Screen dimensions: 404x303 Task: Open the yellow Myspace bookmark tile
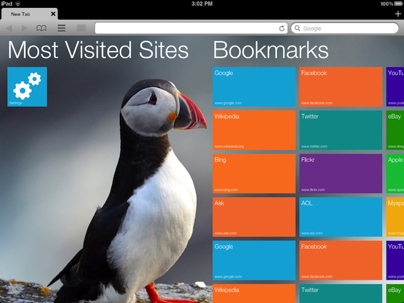click(395, 217)
